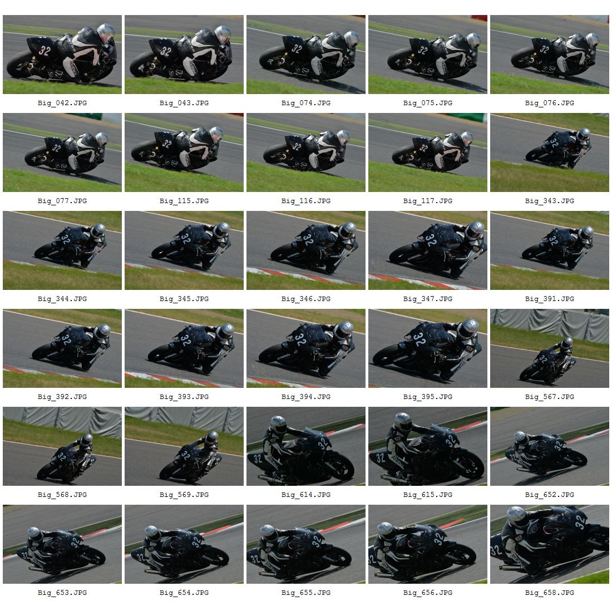Open the Big_077.JPG photo
612x601 pixels.
pyautogui.click(x=62, y=152)
